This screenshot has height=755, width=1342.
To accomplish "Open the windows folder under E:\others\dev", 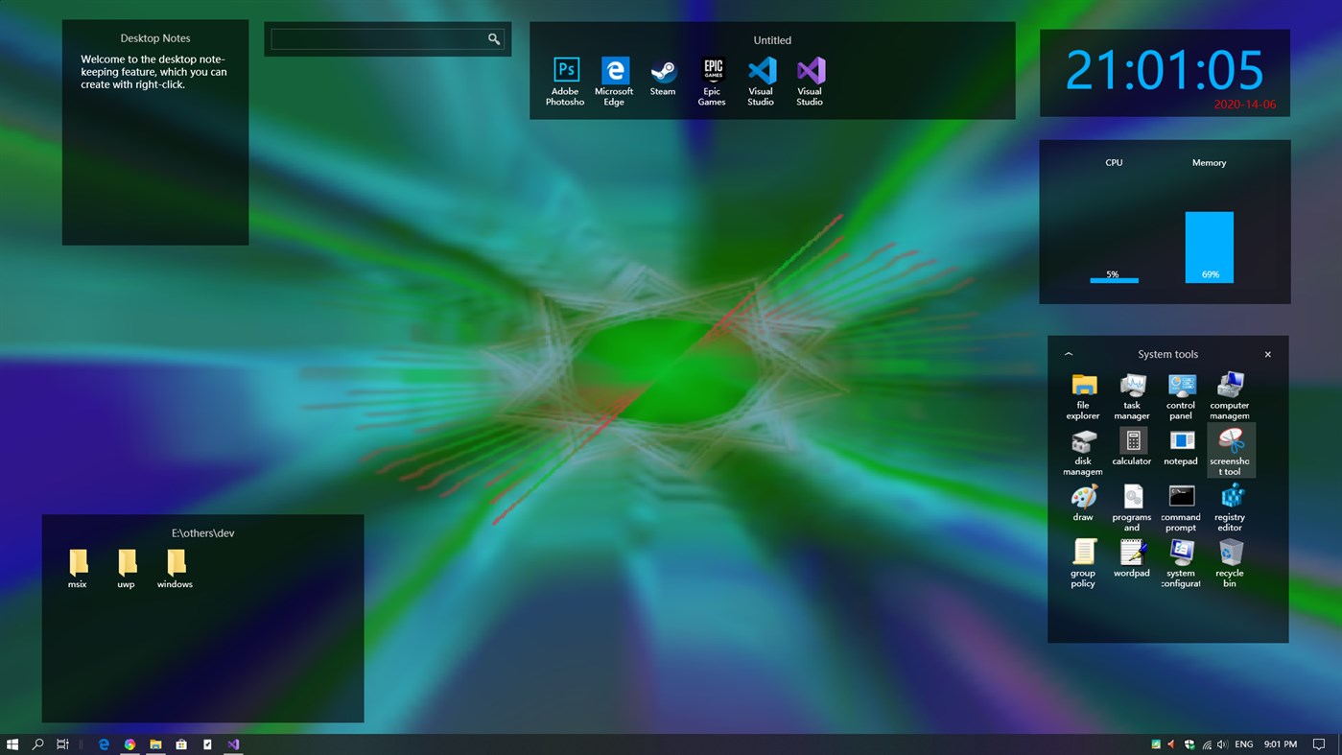I will [175, 563].
